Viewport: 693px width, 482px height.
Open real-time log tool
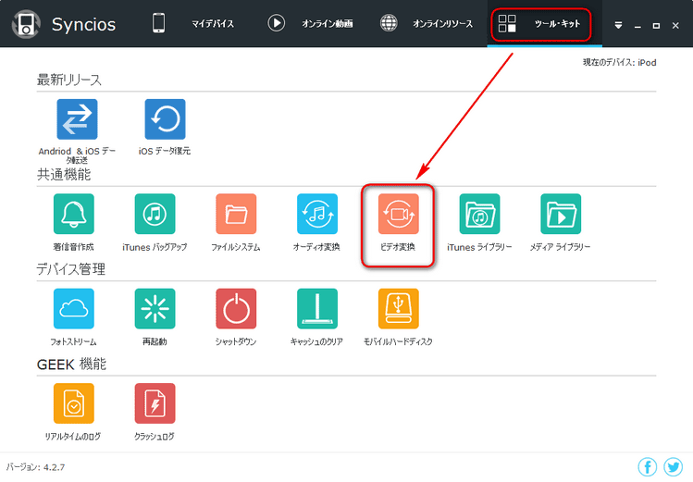coord(74,403)
